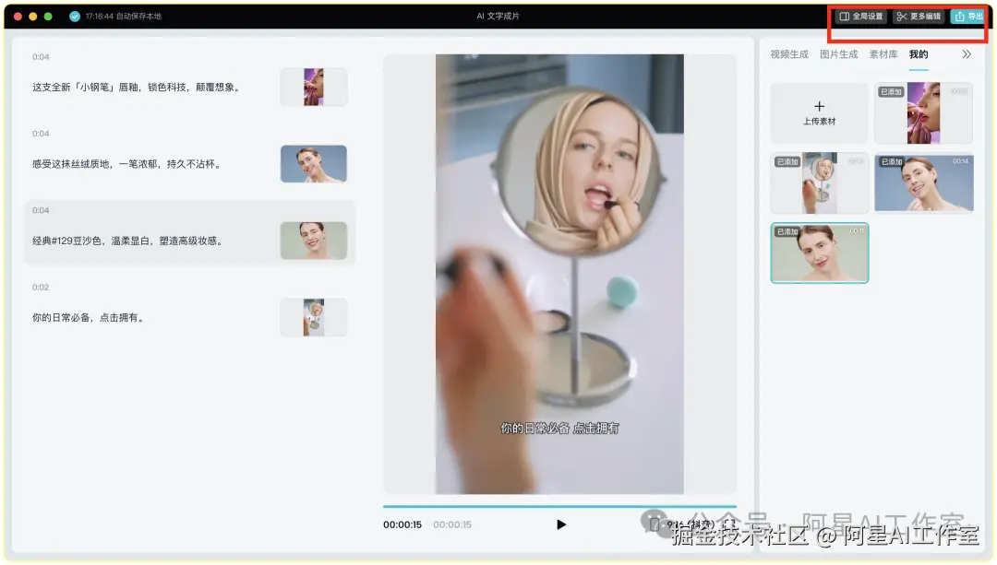The height and width of the screenshot is (565, 997).
Task: Open clip thumbnail beside 豆沙色 line
Action: pyautogui.click(x=314, y=241)
